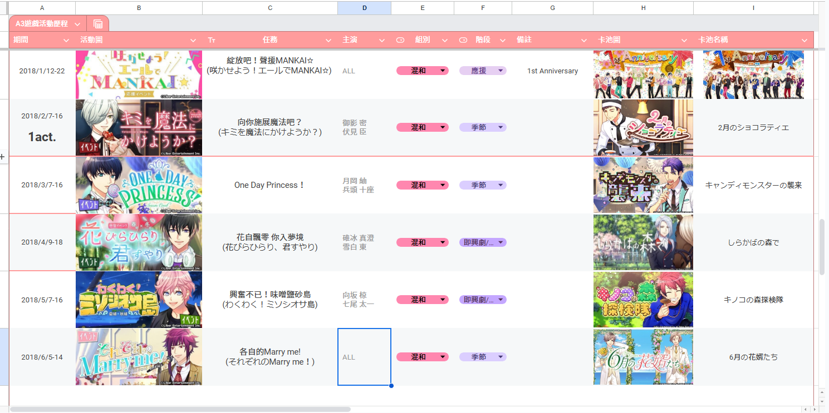Select the '各自的Marry me!' task cell
This screenshot has height=413, width=829.
click(x=270, y=357)
